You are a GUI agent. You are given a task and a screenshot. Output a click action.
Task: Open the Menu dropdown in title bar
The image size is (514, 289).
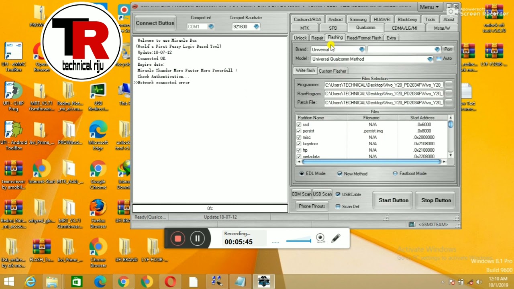click(429, 7)
